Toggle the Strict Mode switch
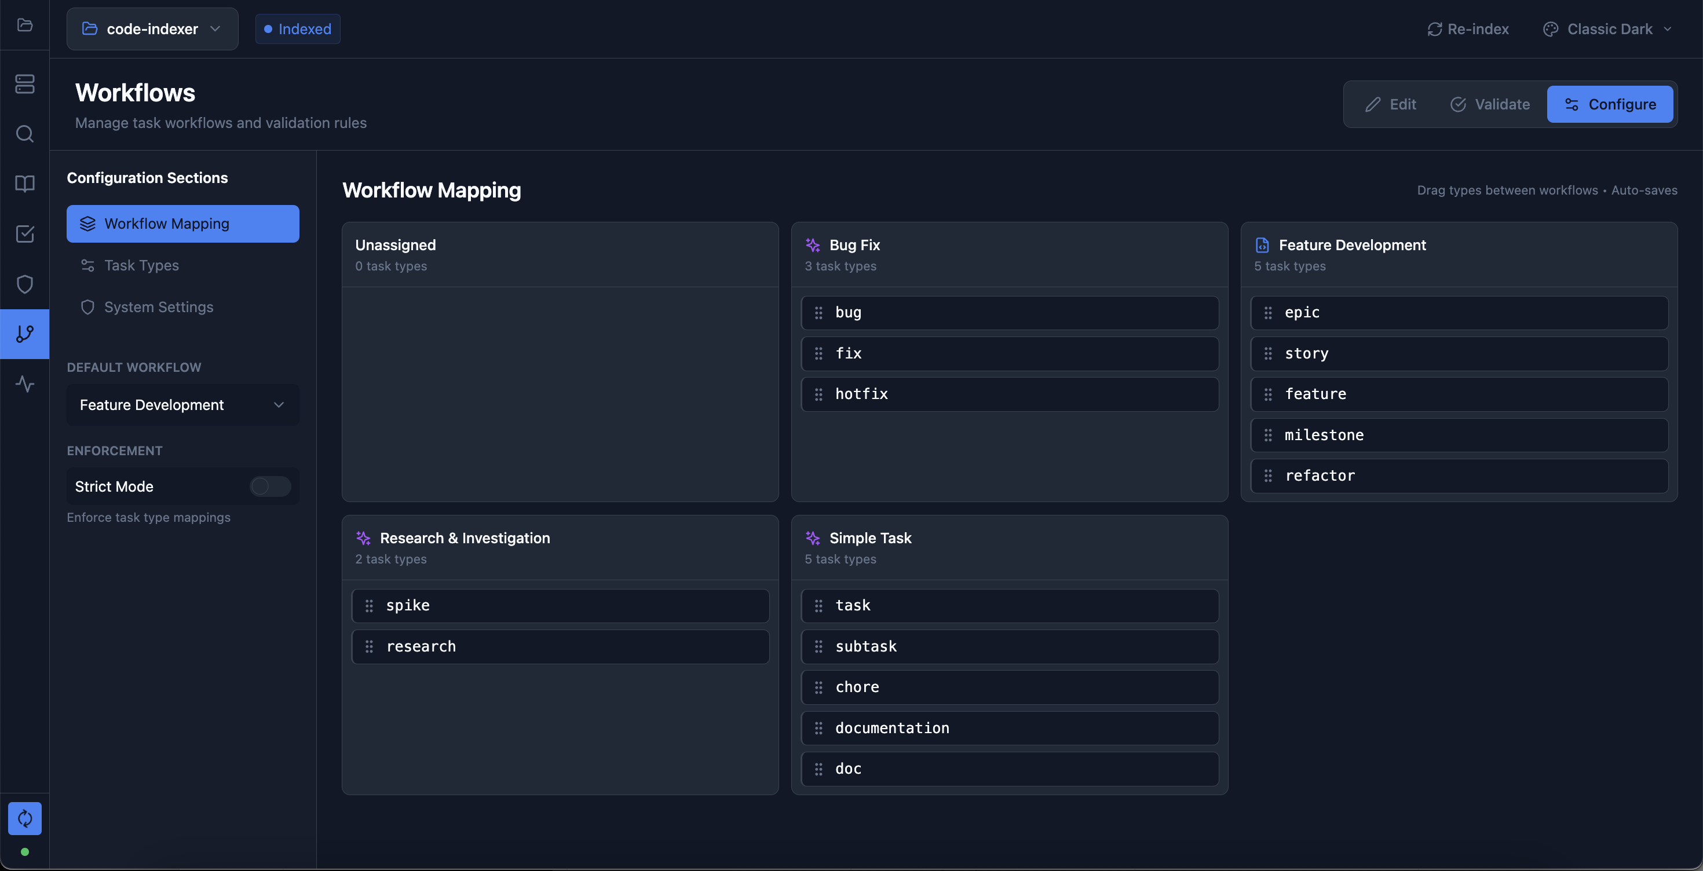 (x=270, y=486)
